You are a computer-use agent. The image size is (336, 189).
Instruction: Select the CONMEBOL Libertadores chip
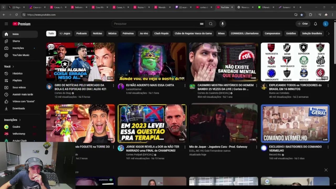245,34
